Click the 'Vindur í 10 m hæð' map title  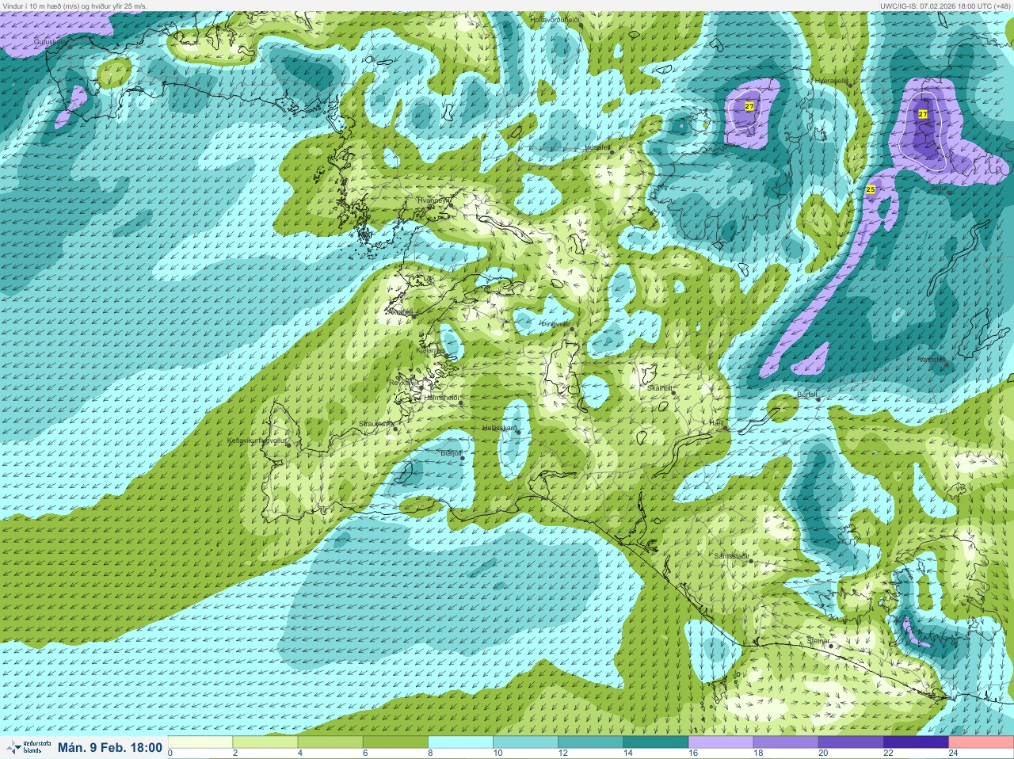pyautogui.click(x=75, y=6)
